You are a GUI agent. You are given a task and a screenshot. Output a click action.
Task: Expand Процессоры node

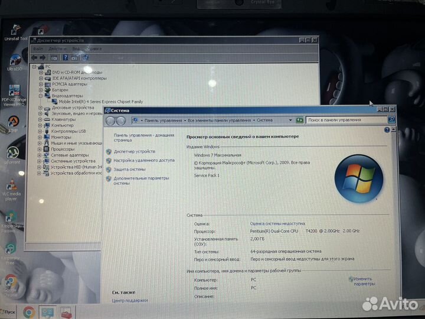40,149
